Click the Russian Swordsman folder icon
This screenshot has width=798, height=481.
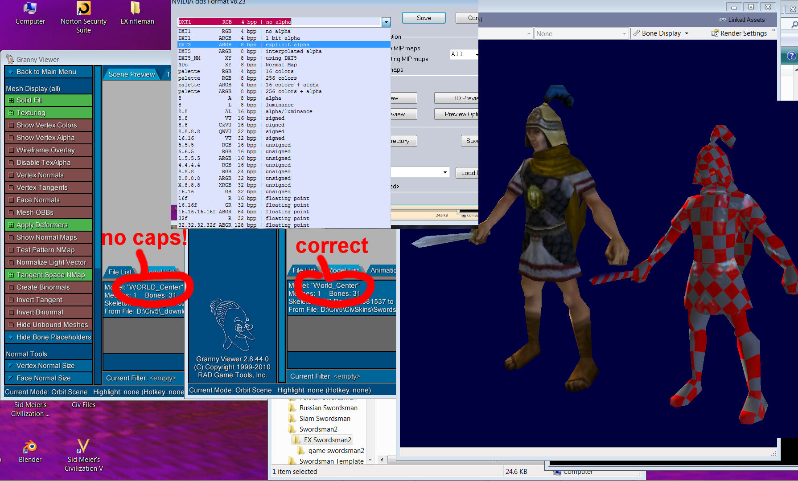(x=292, y=408)
